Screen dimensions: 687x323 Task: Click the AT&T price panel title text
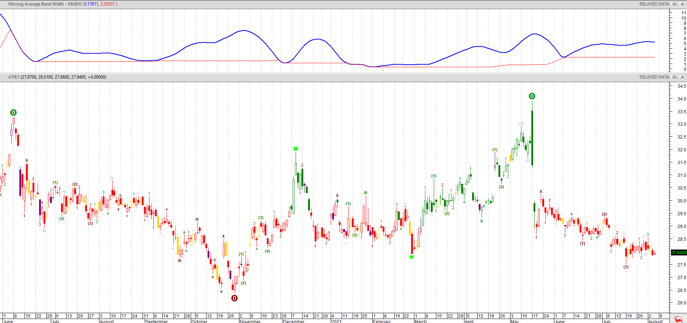57,77
